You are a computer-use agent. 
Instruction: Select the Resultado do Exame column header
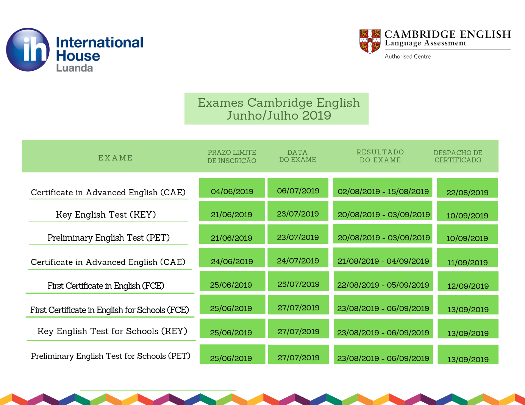point(380,156)
